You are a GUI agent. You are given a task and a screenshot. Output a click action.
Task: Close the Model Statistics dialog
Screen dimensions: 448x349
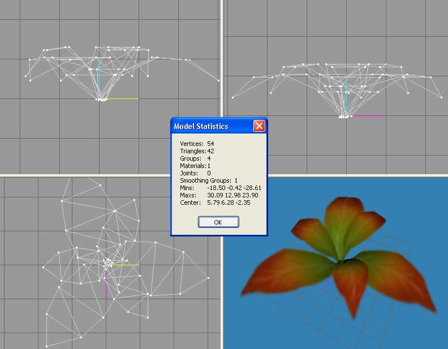click(259, 126)
